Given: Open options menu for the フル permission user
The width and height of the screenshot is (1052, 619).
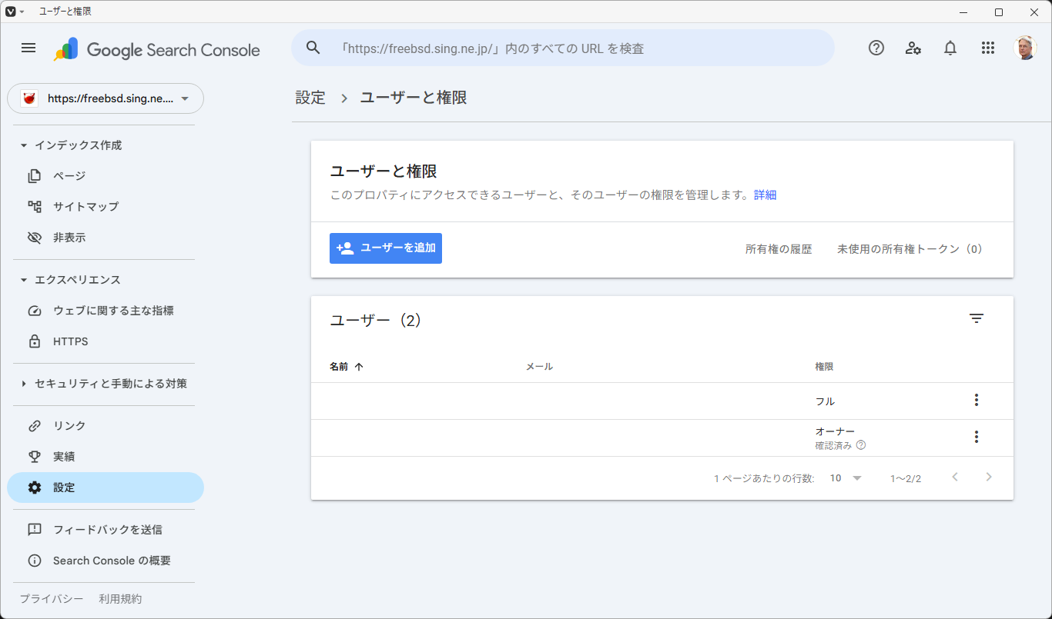Looking at the screenshot, I should click(976, 400).
